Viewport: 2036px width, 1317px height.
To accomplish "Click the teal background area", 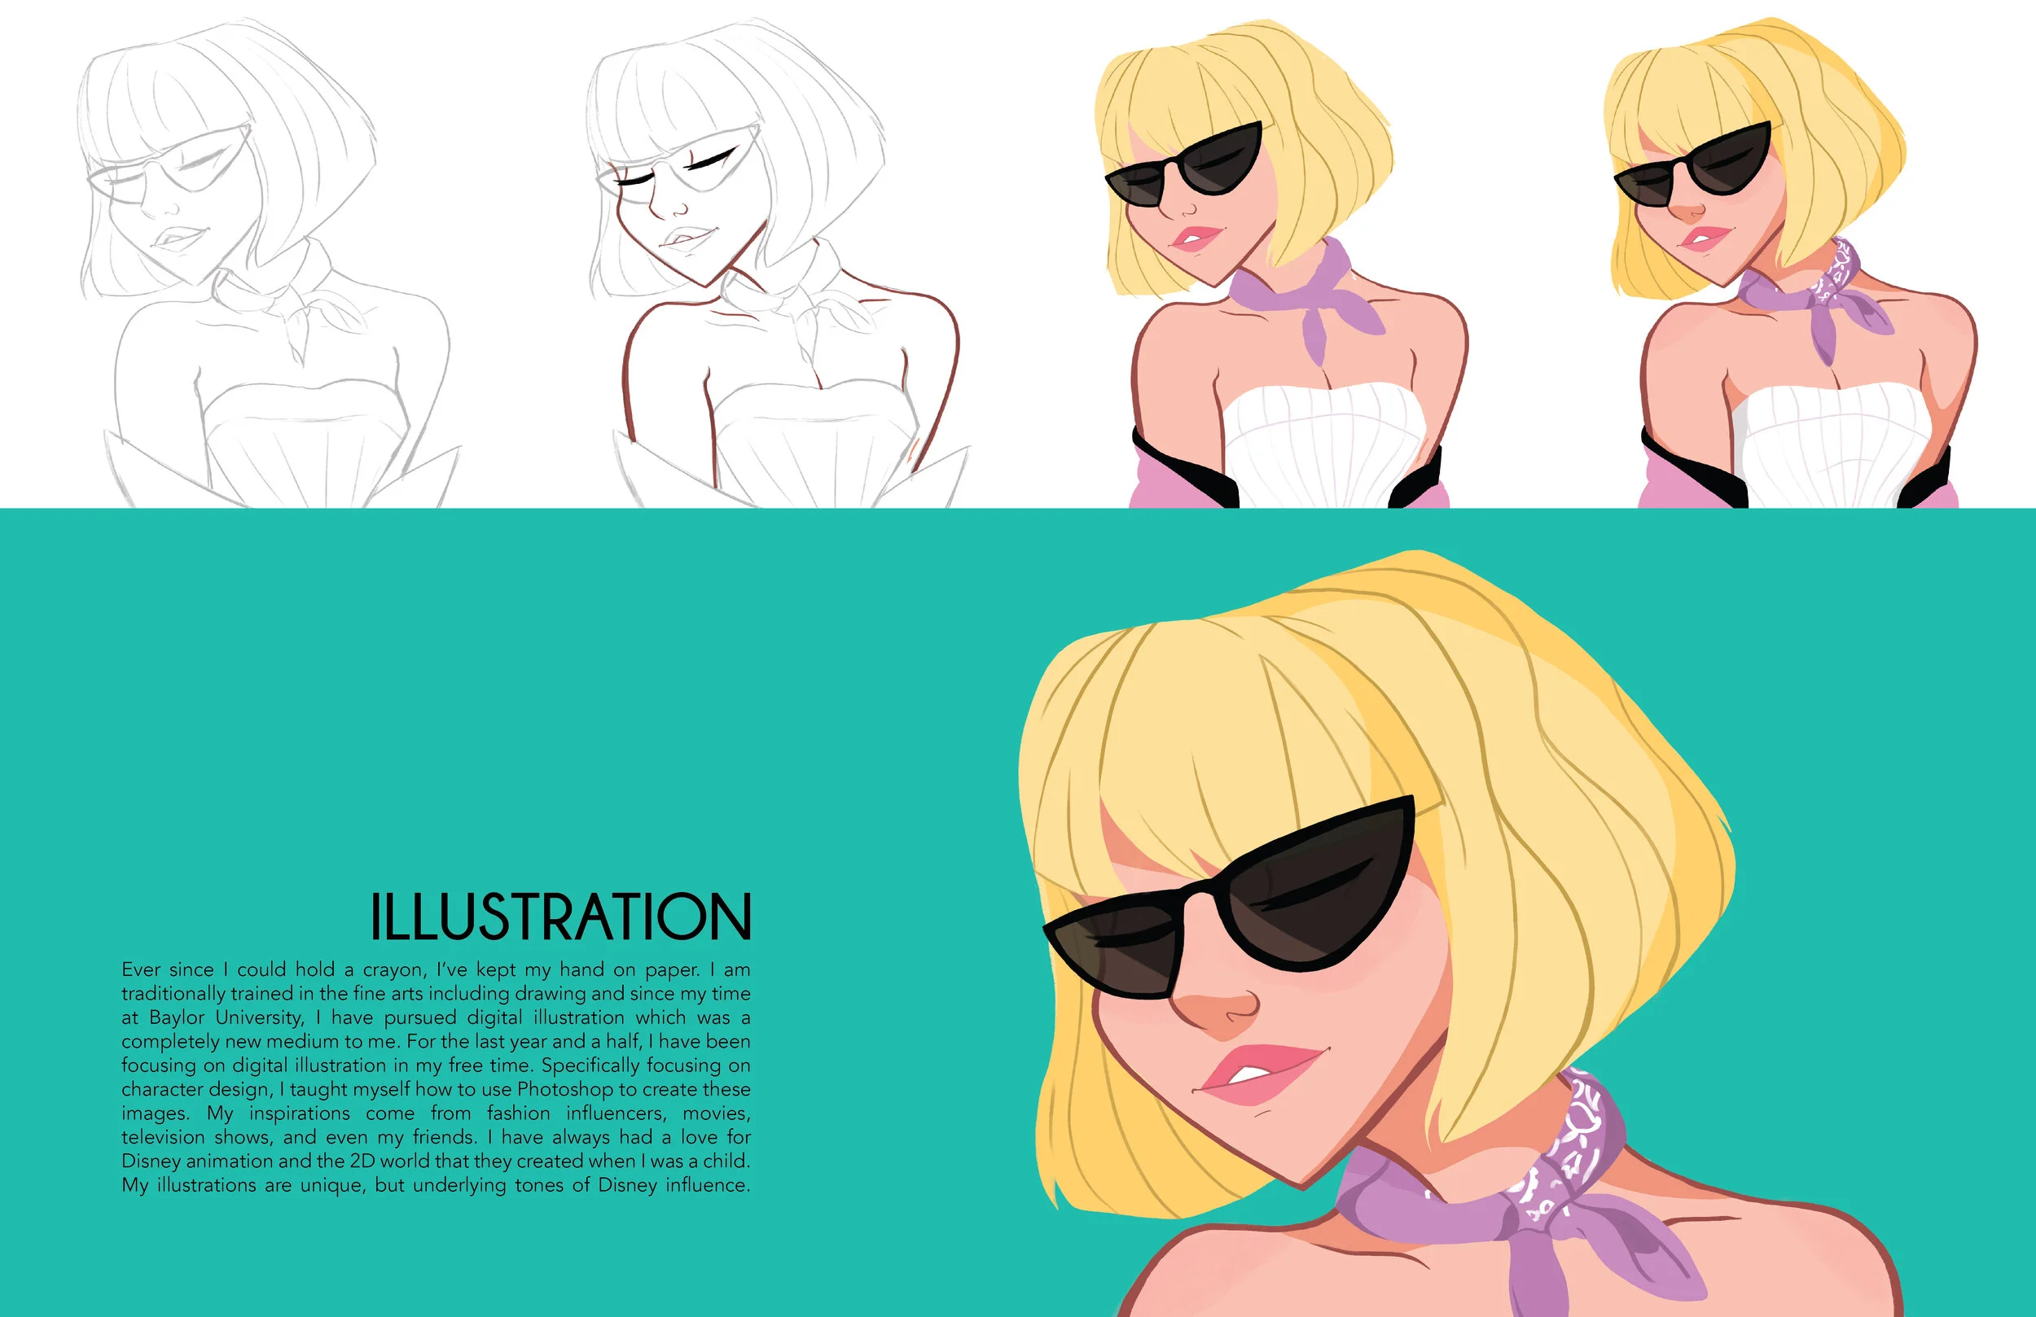I will (x=428, y=685).
